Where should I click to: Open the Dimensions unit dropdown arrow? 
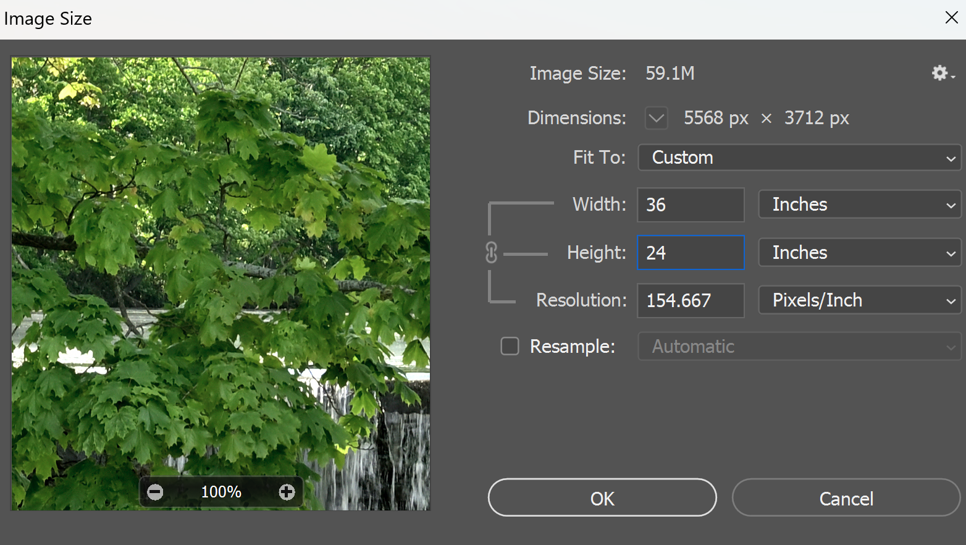656,117
